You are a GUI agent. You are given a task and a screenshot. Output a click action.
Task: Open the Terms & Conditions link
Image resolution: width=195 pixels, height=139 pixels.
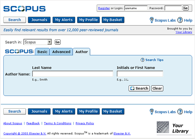pyautogui.click(x=58, y=123)
